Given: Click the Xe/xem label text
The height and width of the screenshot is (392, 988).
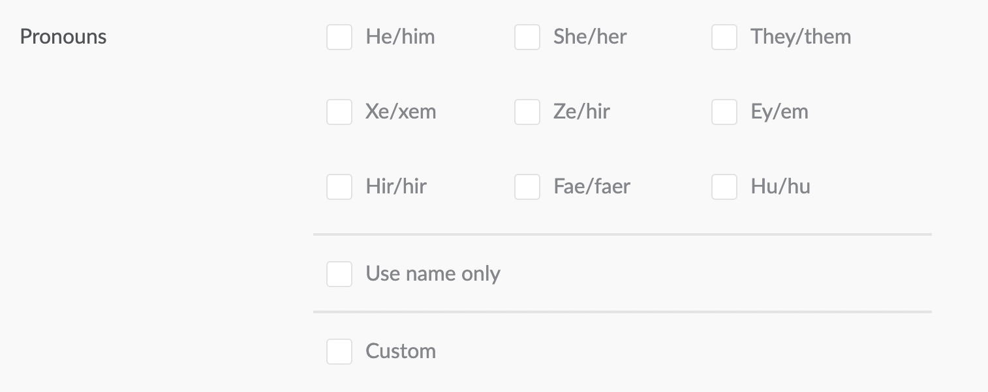Looking at the screenshot, I should [401, 112].
